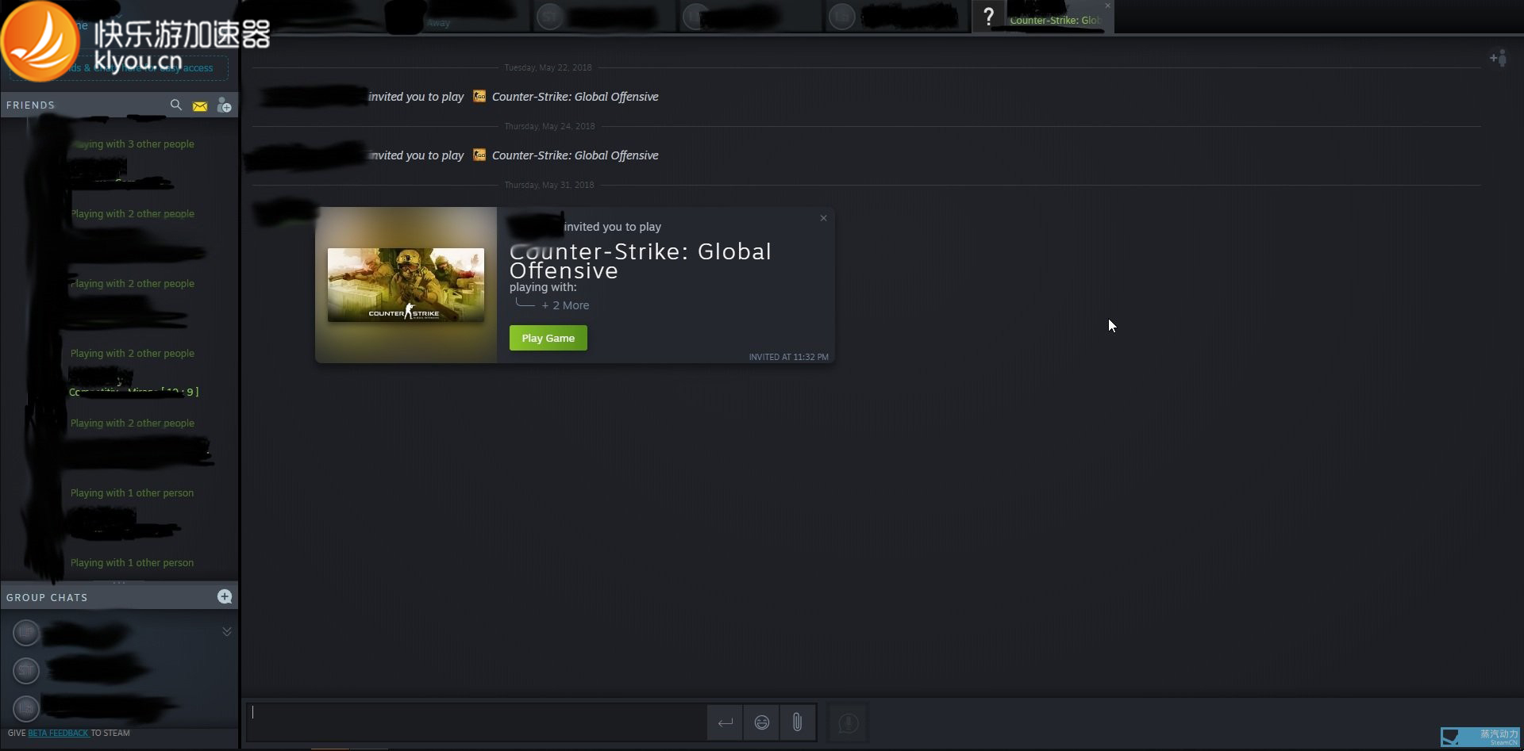Click the paperclip attachment icon
Screen dimensions: 1524x751
[x=797, y=722]
